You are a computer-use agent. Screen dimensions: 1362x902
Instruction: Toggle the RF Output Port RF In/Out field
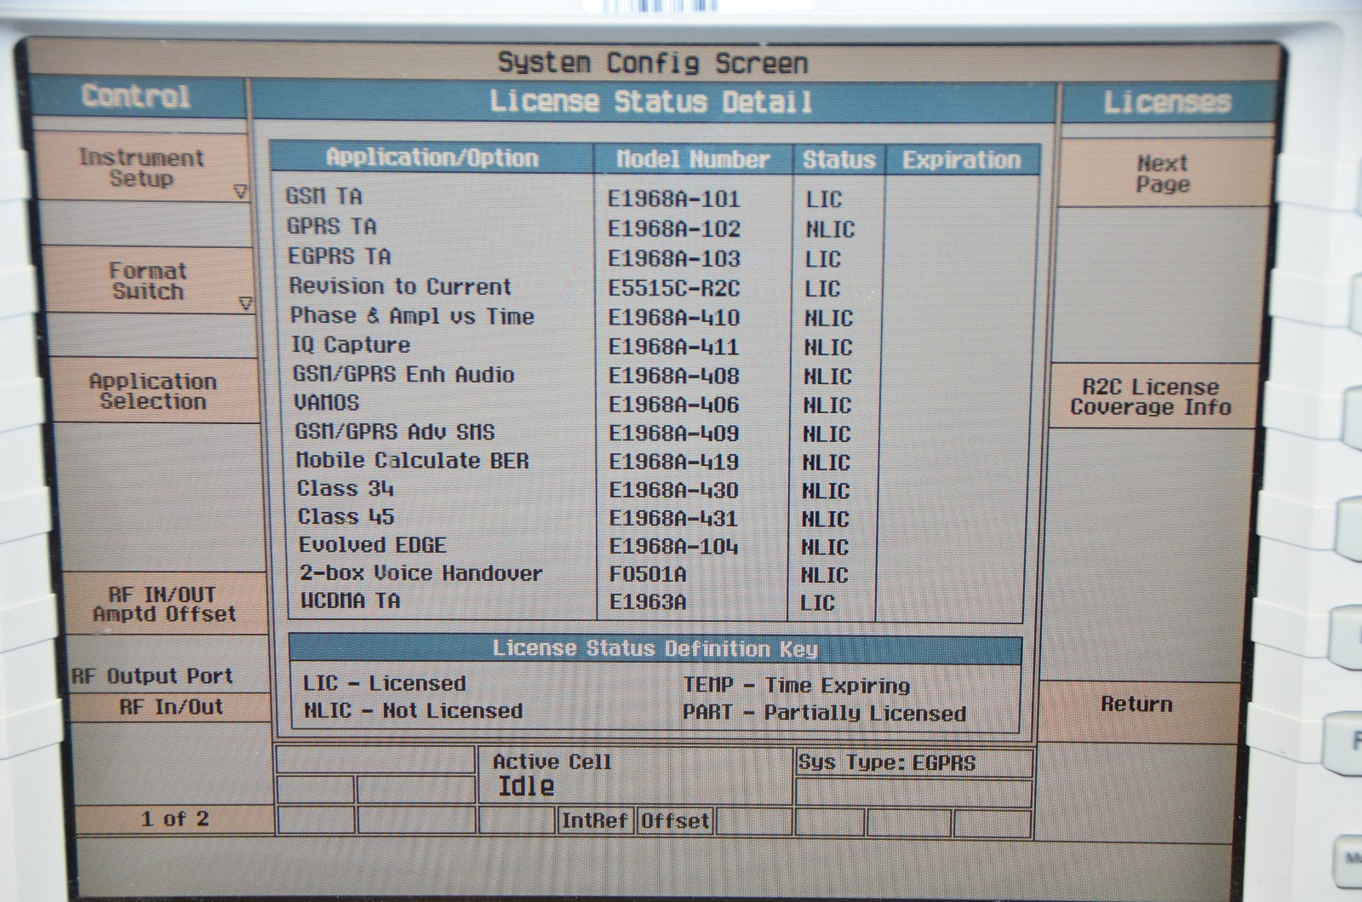(171, 707)
